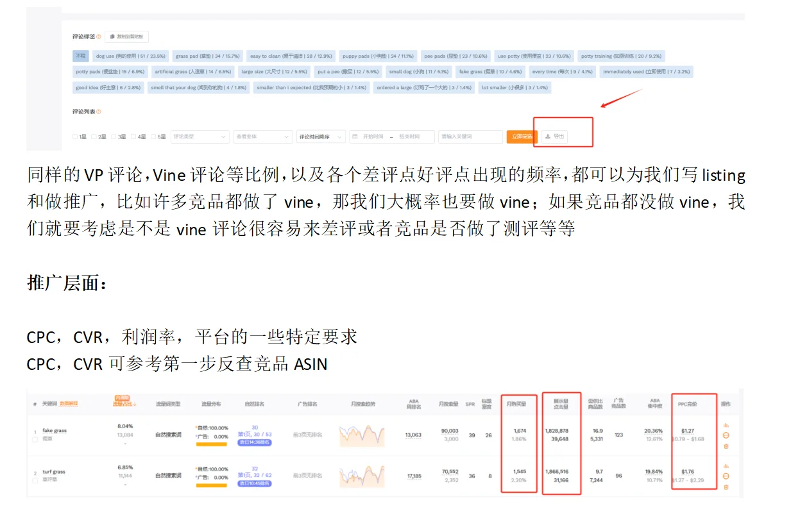Open the 评论时间降序 sort dropdown
Screen dimensions: 800x509
click(321, 137)
